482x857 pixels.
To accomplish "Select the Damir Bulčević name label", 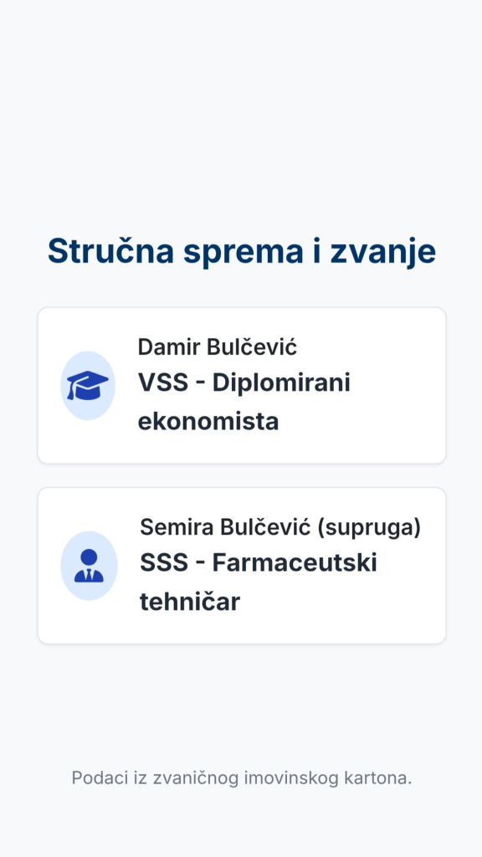I will point(217,347).
